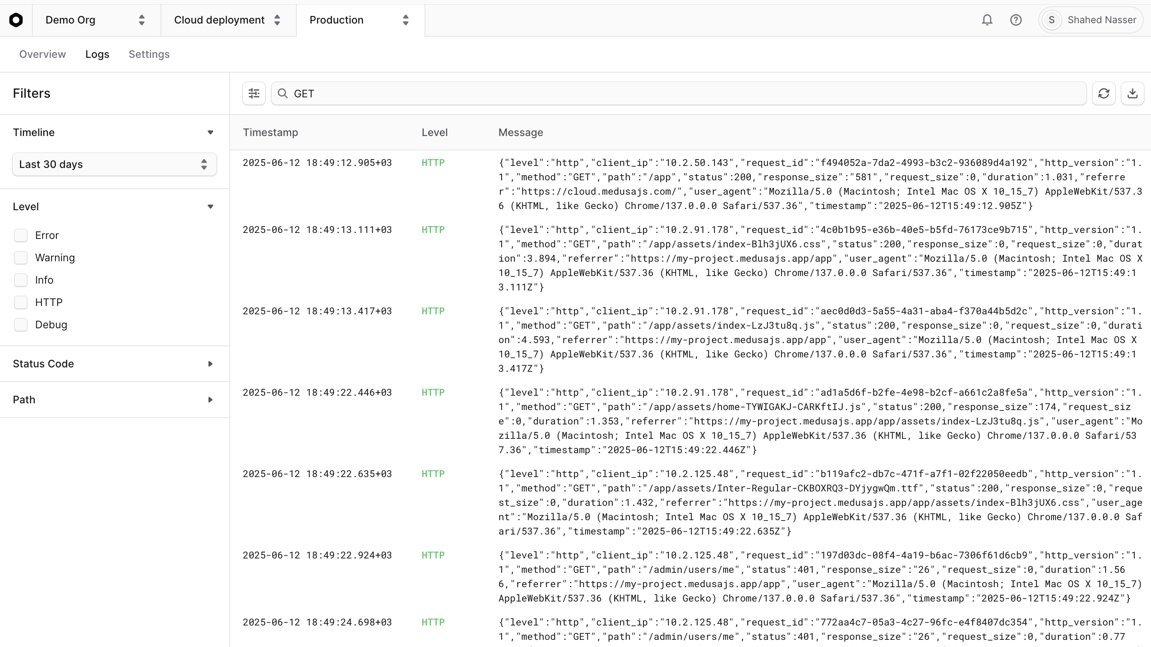Open the notifications bell
Image resolution: width=1151 pixels, height=647 pixels.
pos(987,20)
